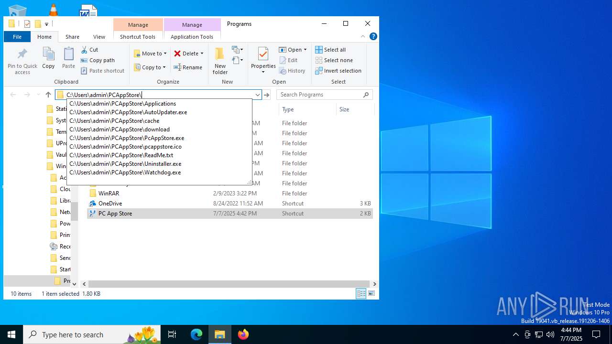Image resolution: width=612 pixels, height=344 pixels.
Task: Rename the selected shortcut
Action: click(x=188, y=67)
